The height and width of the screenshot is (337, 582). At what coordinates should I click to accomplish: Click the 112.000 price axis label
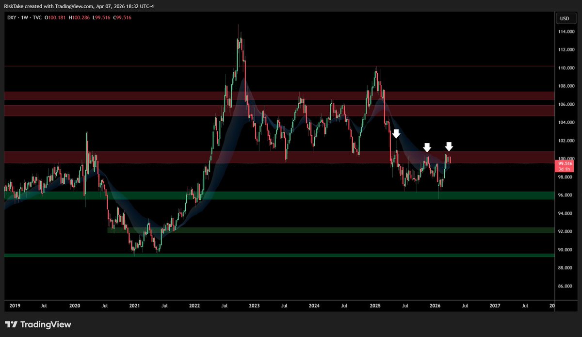click(x=566, y=49)
